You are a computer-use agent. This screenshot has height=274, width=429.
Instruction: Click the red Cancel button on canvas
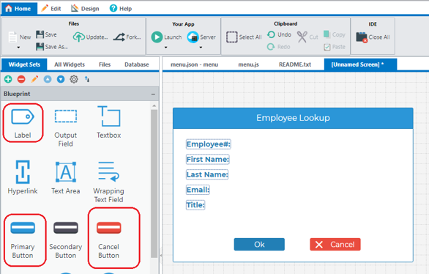point(335,244)
